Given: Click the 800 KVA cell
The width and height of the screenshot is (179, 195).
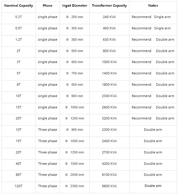Looking at the screenshot, I should 109,51.
